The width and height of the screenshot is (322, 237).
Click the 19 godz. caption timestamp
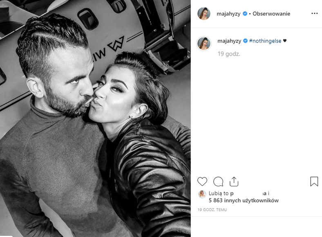click(229, 54)
